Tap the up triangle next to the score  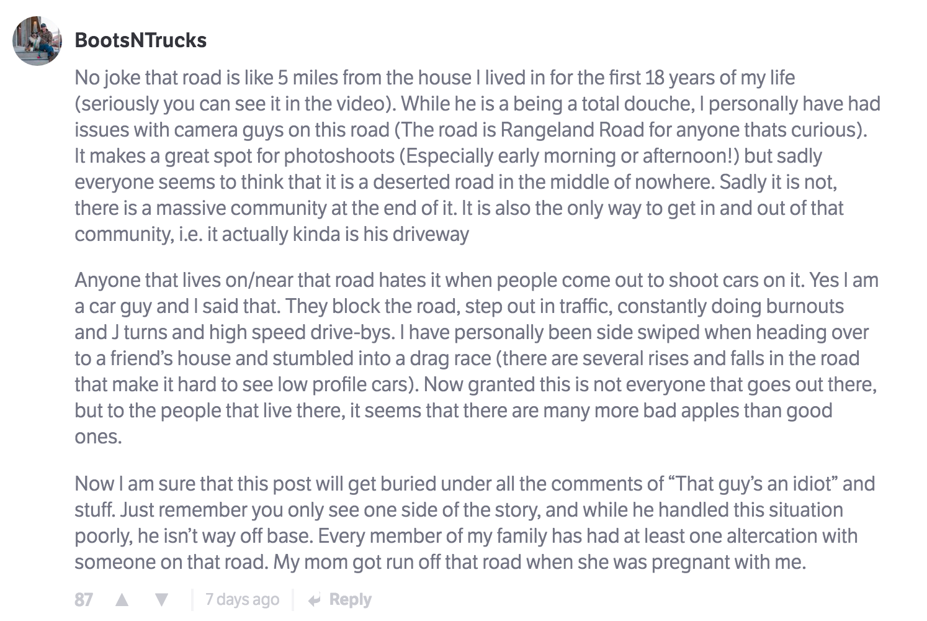123,598
